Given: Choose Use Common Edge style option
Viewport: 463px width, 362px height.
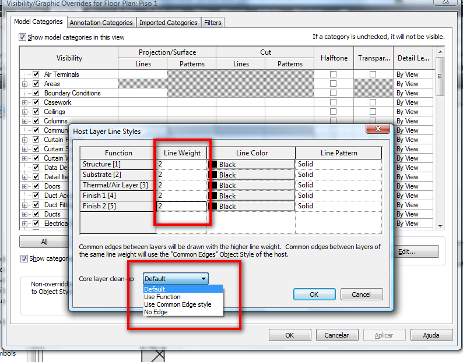Looking at the screenshot, I should 183,304.
